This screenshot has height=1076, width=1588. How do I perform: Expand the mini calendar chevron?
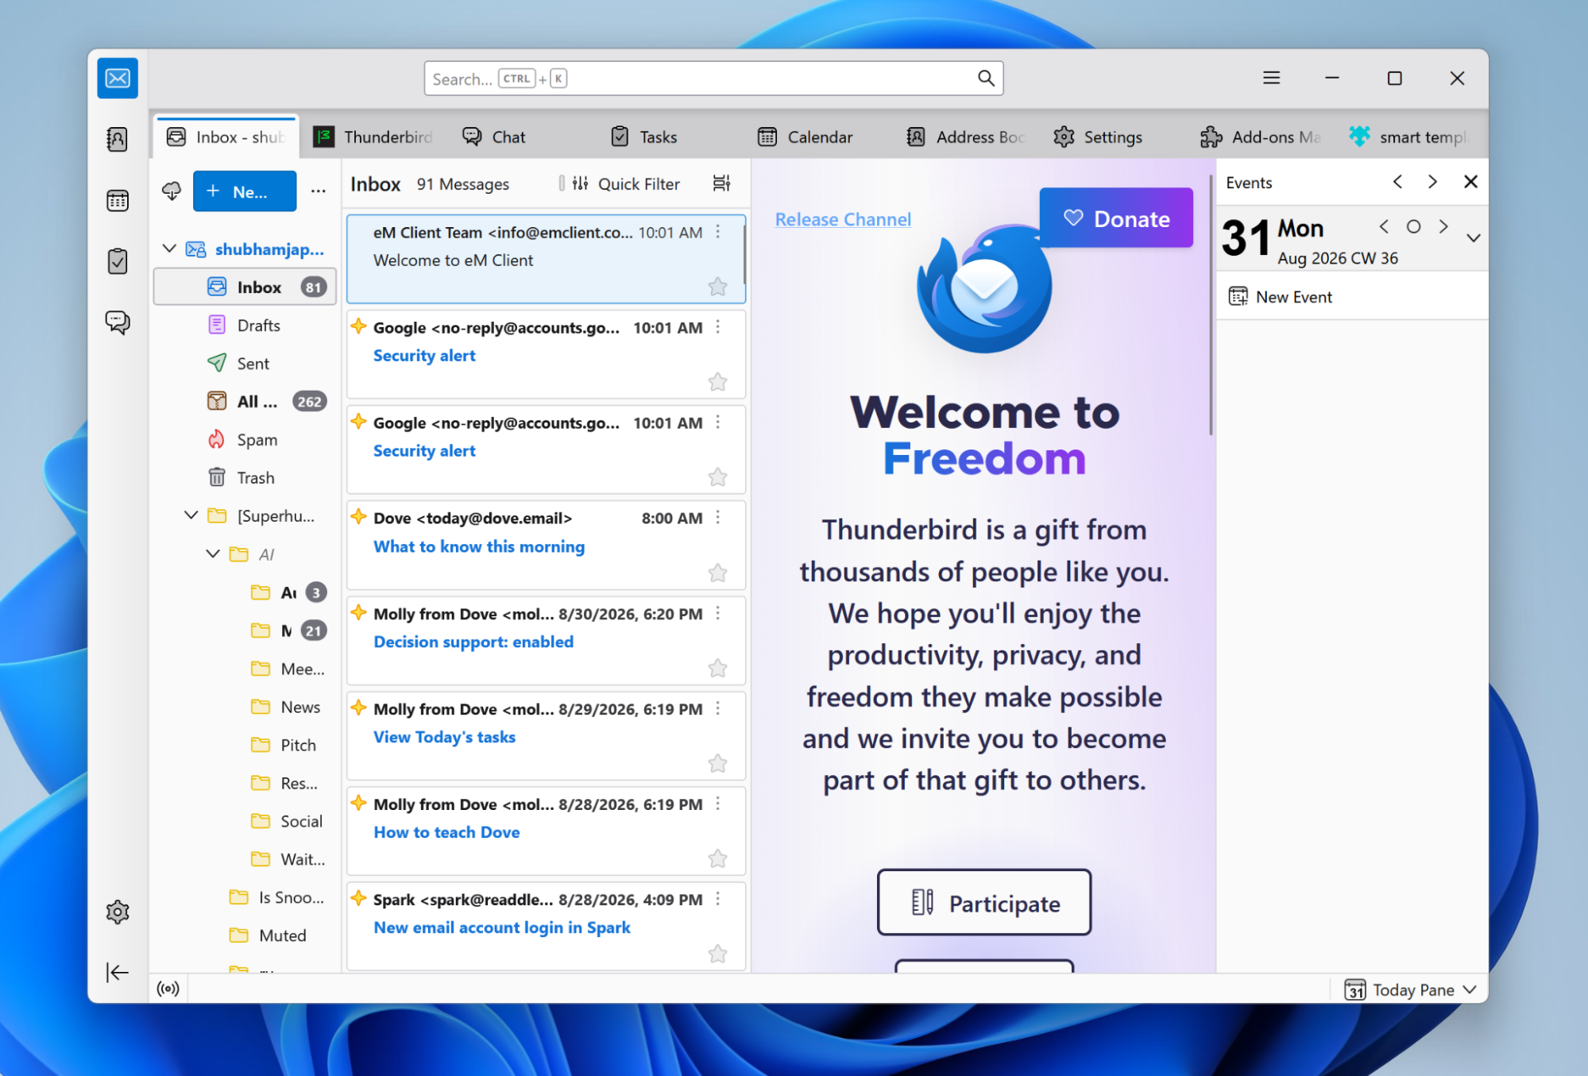point(1474,238)
